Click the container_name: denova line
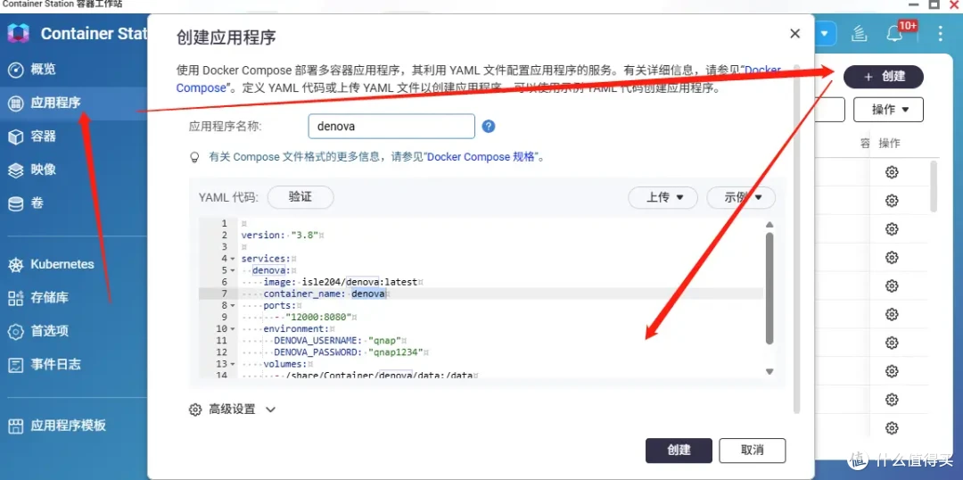The width and height of the screenshot is (963, 480). point(326,294)
